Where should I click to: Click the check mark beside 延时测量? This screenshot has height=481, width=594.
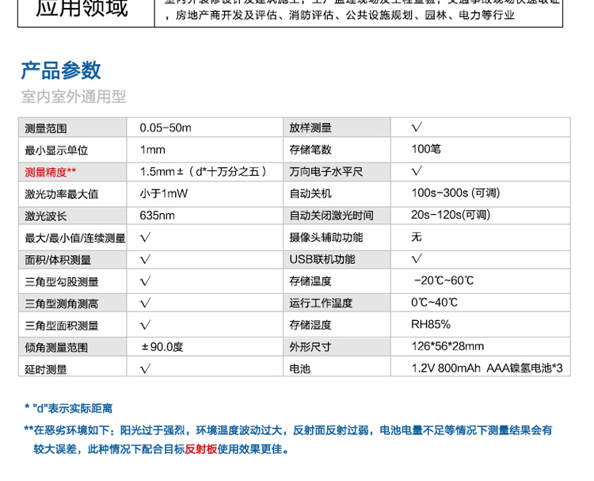click(x=145, y=368)
